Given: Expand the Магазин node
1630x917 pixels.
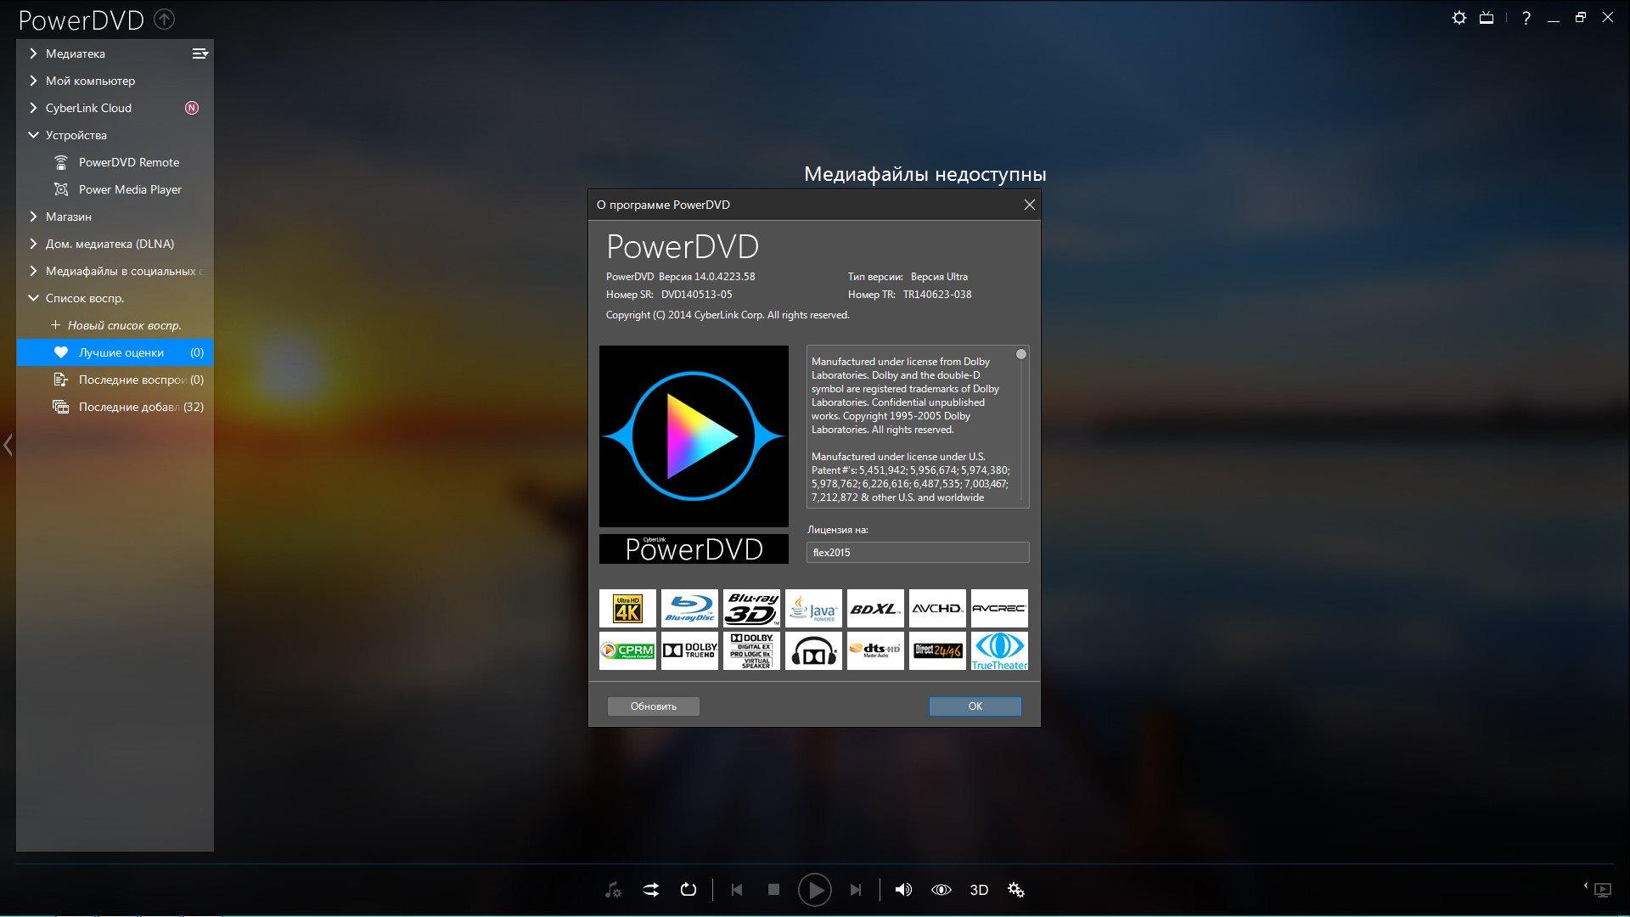Looking at the screenshot, I should click(33, 217).
